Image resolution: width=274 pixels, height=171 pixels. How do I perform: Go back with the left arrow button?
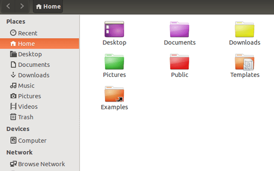click(x=8, y=6)
